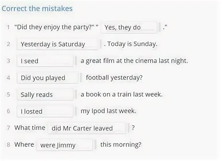This screenshot has height=161, width=222.
Task: Click the 'Yes, they do' input field
Action: coord(129,27)
